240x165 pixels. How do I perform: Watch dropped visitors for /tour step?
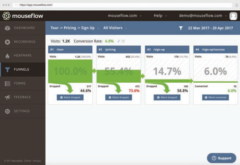click(70, 98)
